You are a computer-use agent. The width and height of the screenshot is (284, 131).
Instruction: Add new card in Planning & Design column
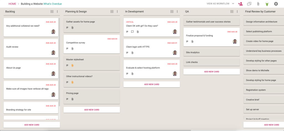92,110
